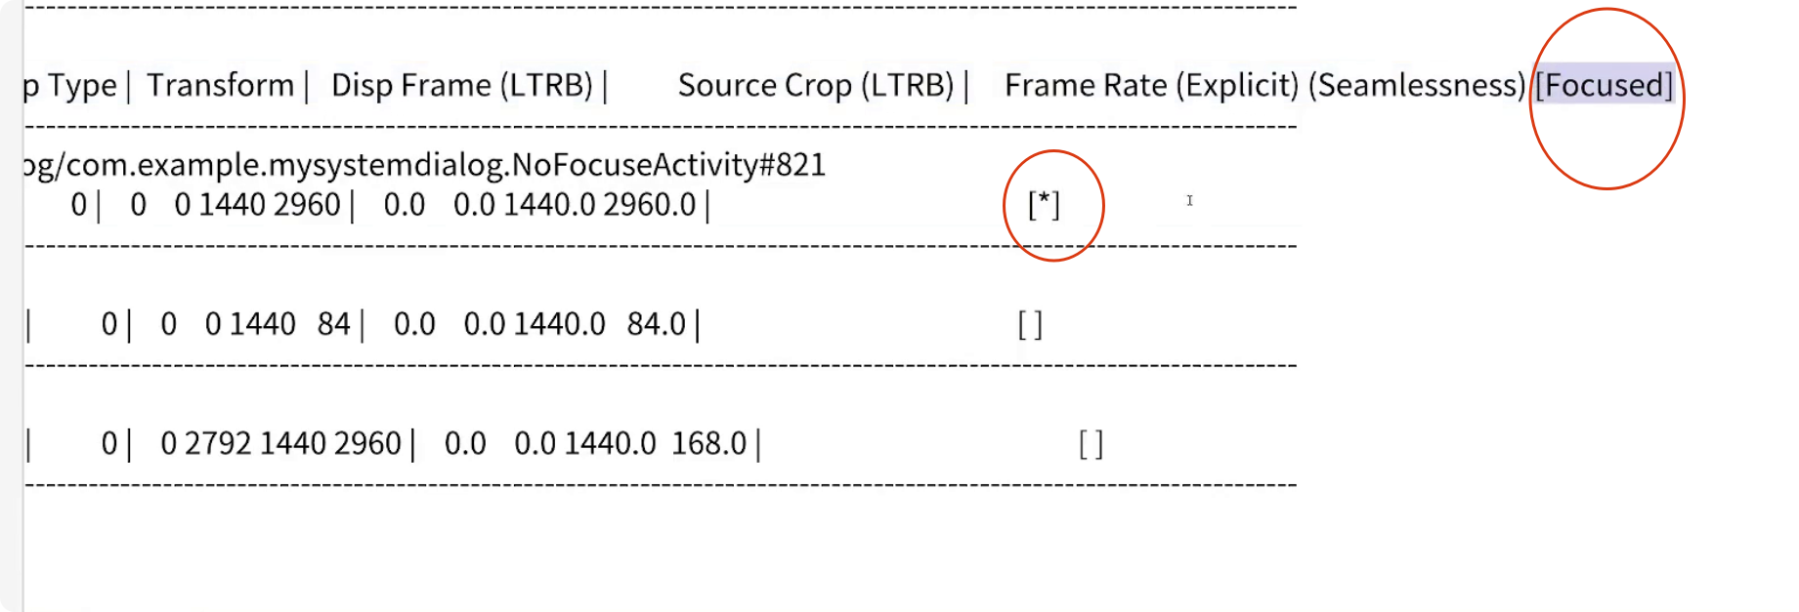Click the dashed separator below the header row

point(661,127)
